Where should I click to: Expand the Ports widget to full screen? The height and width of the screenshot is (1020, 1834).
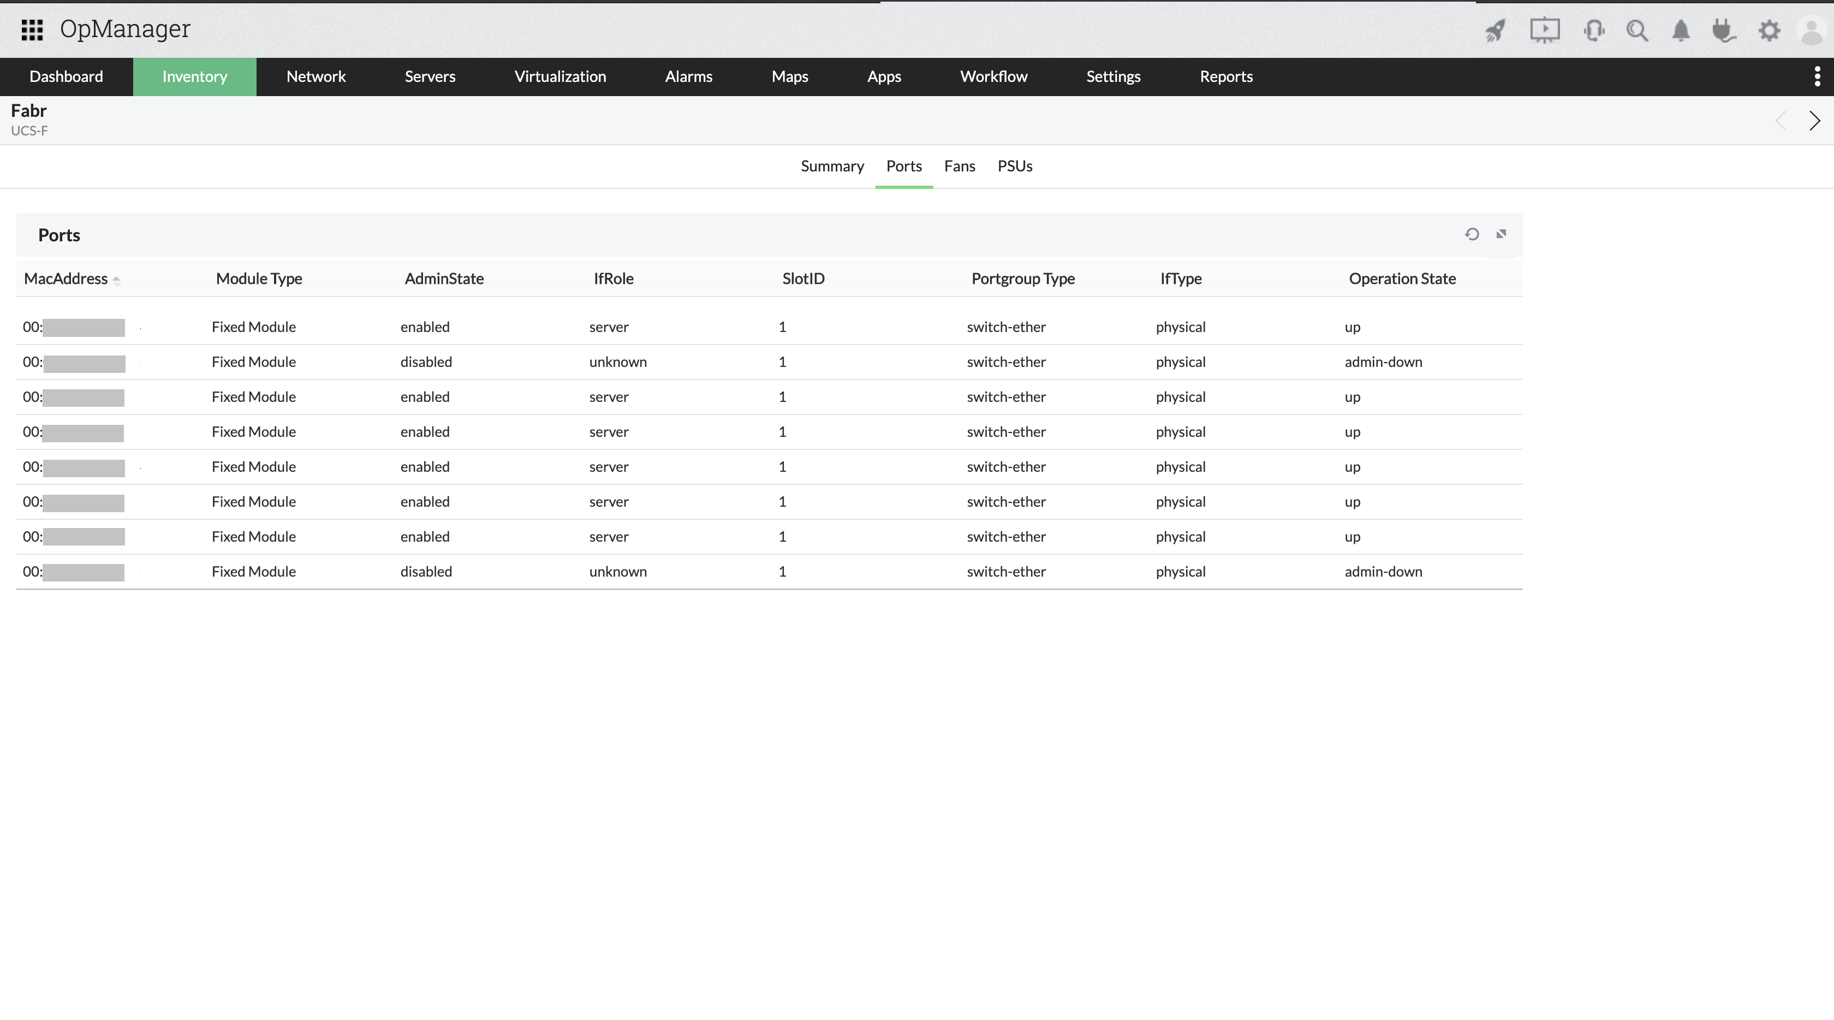[1502, 234]
